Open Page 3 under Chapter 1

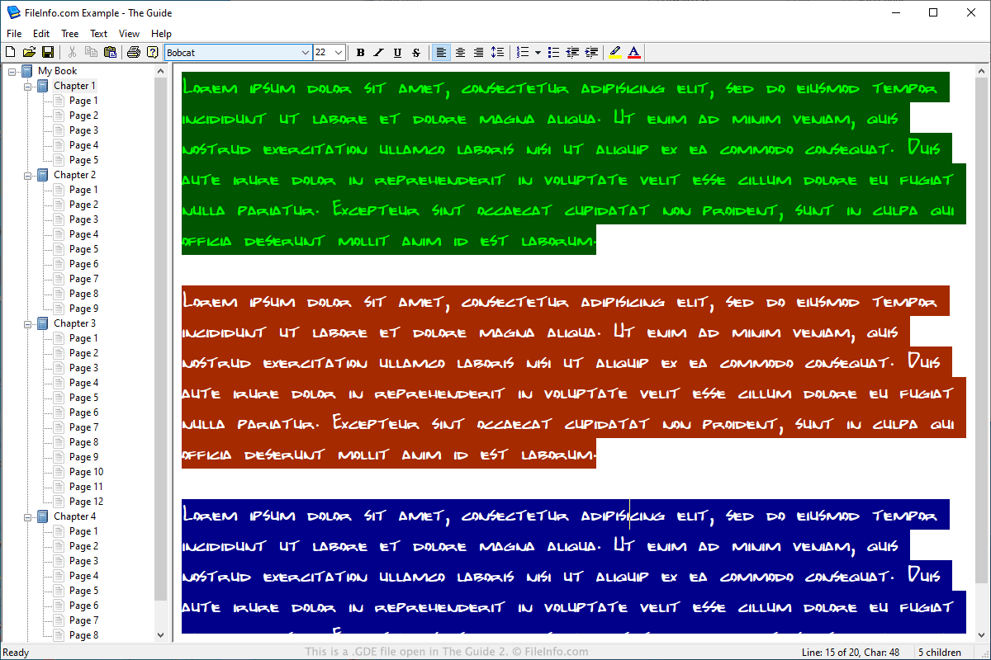coord(83,130)
